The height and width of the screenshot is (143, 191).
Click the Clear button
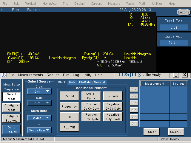pyautogui.click(x=152, y=132)
